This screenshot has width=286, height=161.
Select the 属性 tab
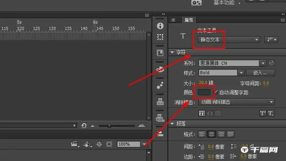pos(189,20)
